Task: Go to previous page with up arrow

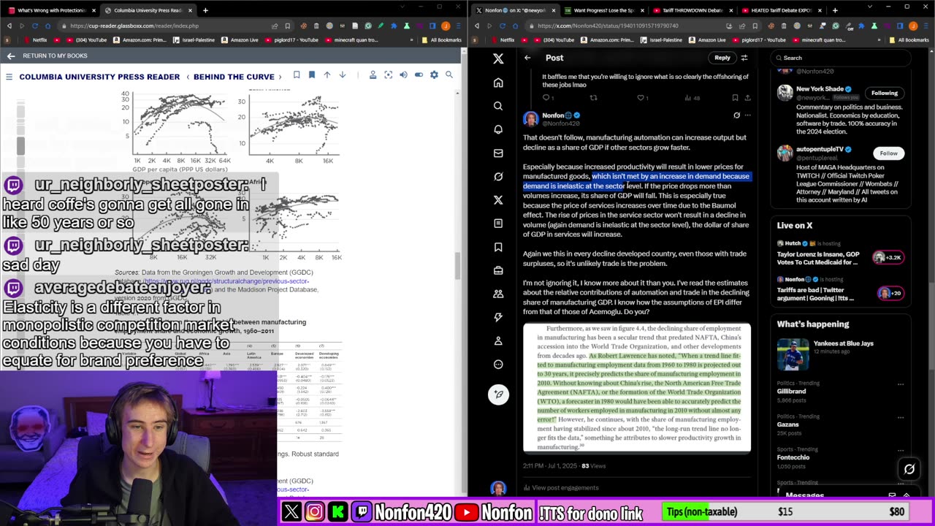Action: 327,75
